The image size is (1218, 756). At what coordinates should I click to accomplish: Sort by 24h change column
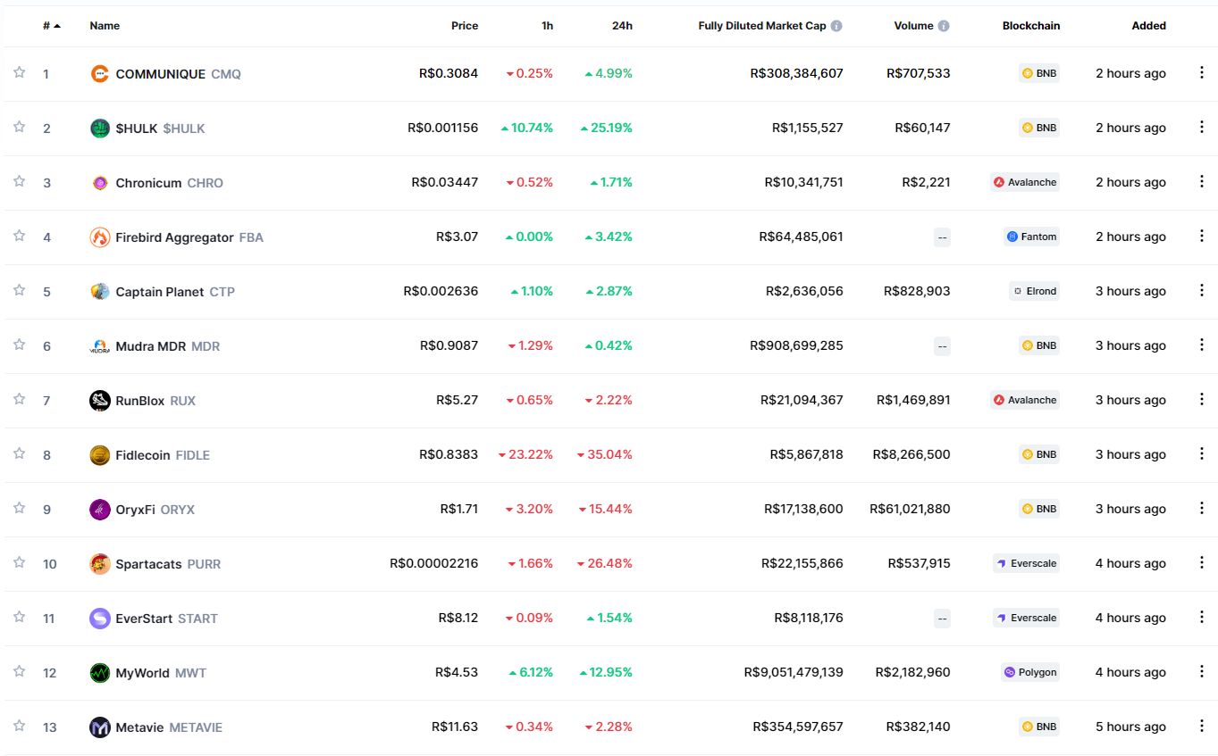622,26
